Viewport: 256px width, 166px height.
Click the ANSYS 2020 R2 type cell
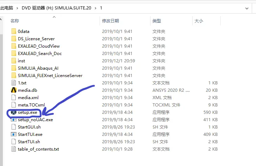(171, 90)
